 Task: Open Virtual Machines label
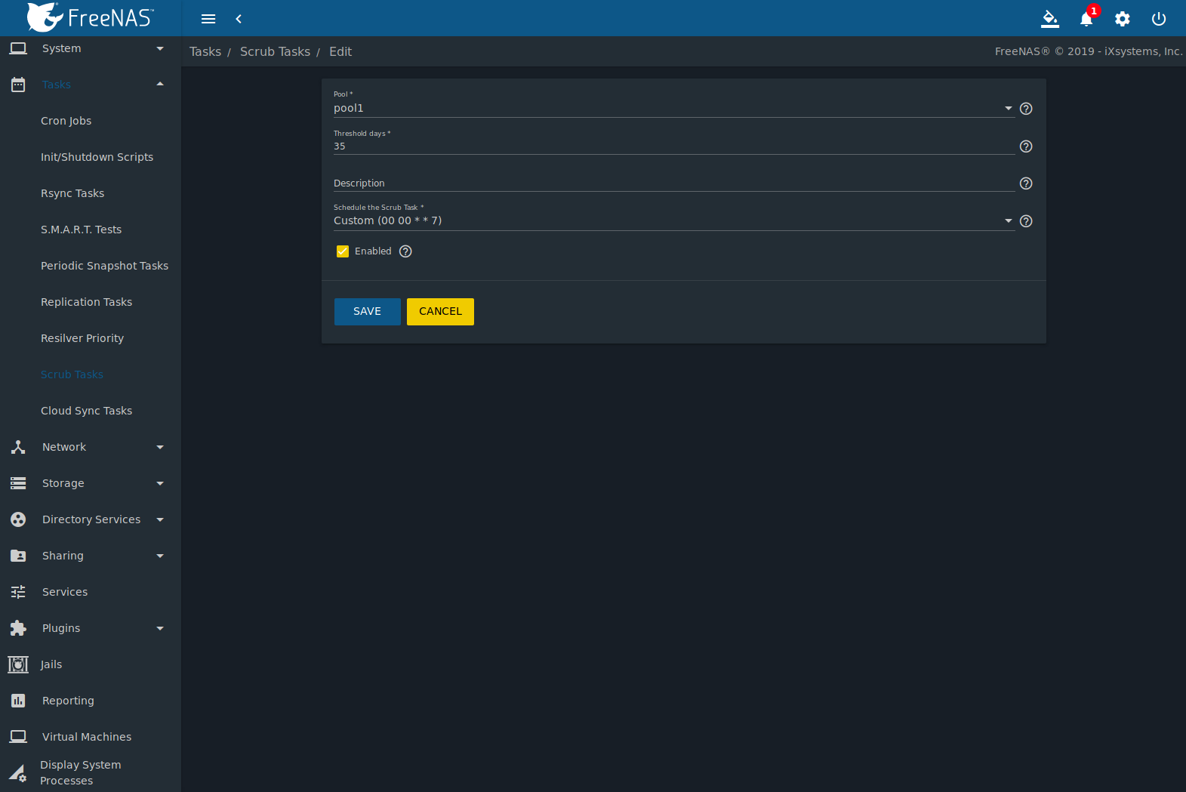coord(87,737)
